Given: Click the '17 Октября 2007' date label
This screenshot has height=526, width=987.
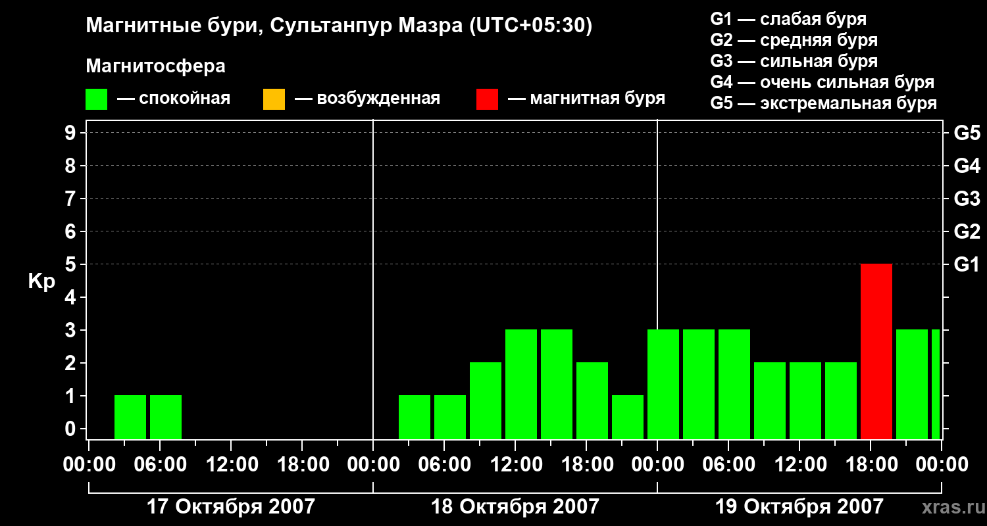Looking at the screenshot, I should click(231, 507).
